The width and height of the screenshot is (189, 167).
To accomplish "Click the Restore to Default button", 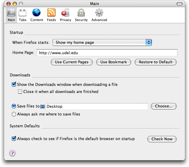I will tap(156, 62).
